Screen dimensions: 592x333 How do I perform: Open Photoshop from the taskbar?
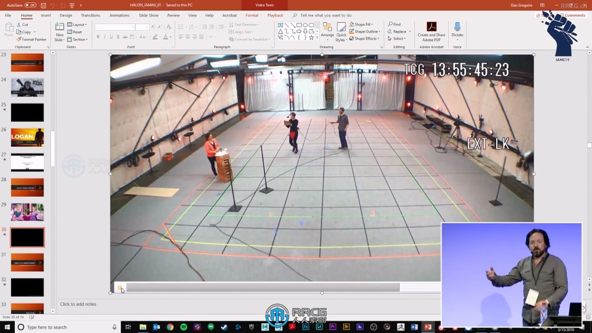[306, 327]
